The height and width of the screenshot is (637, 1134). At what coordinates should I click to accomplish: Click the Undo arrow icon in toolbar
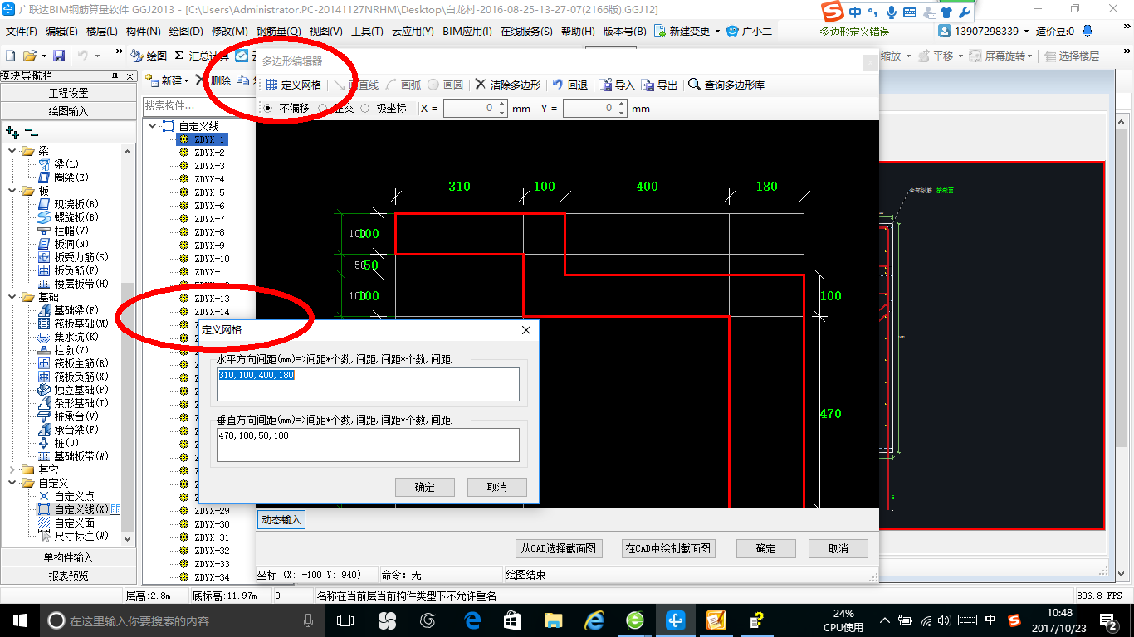point(83,56)
